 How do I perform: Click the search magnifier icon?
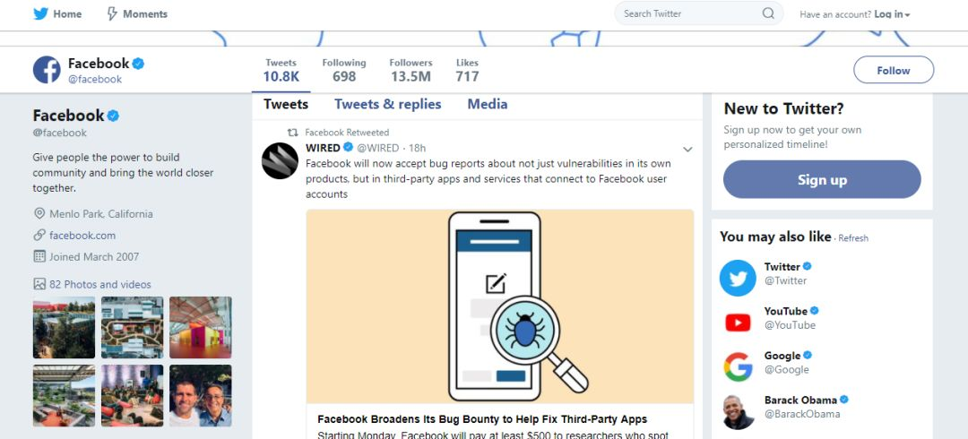[768, 13]
